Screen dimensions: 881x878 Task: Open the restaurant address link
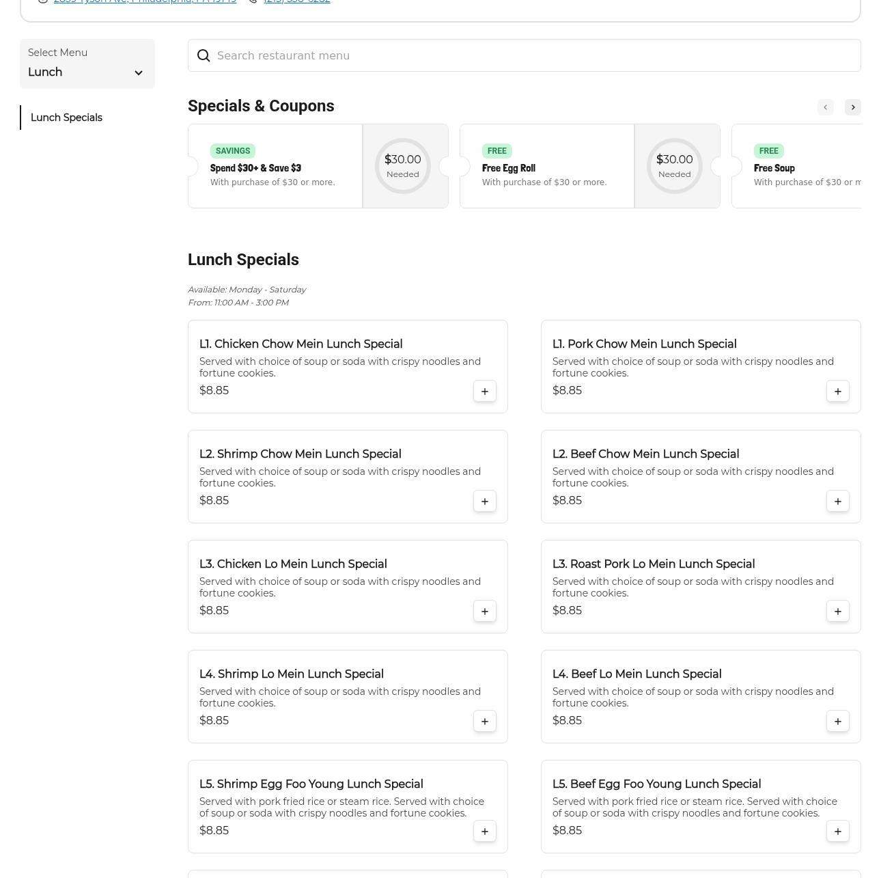(145, 1)
